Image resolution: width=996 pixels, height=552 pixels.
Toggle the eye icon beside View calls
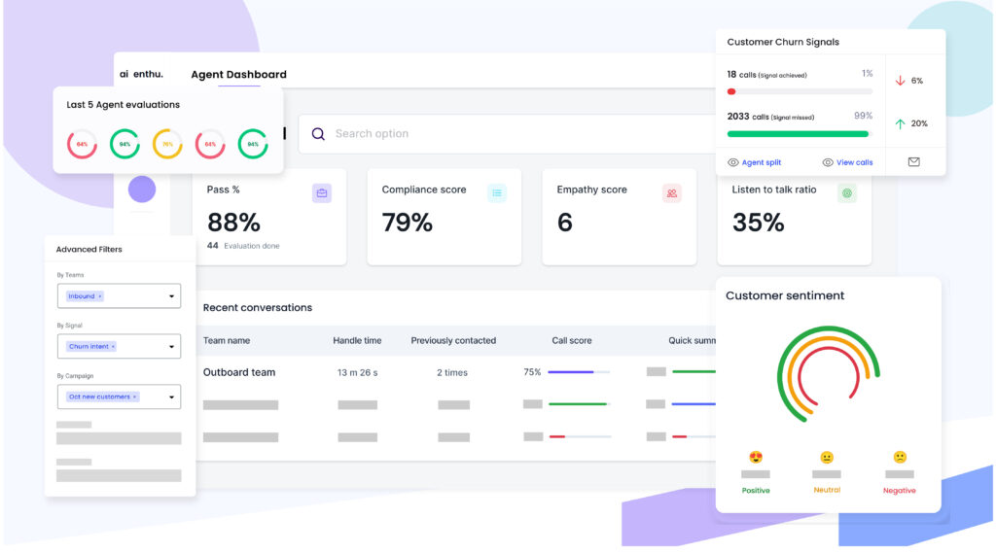[828, 162]
